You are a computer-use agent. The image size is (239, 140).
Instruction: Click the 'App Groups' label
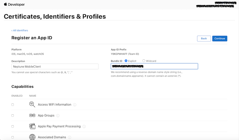(x=46, y=116)
